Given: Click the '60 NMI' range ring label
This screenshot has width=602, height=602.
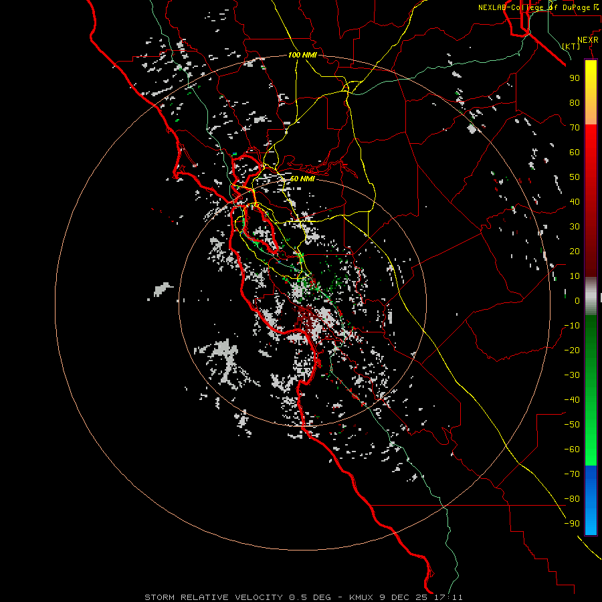Looking at the screenshot, I should (x=302, y=179).
